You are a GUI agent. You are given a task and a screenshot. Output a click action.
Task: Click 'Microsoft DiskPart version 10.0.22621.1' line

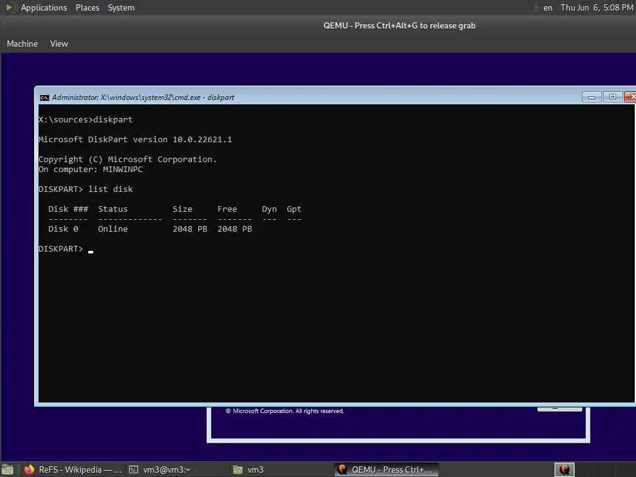pos(135,140)
